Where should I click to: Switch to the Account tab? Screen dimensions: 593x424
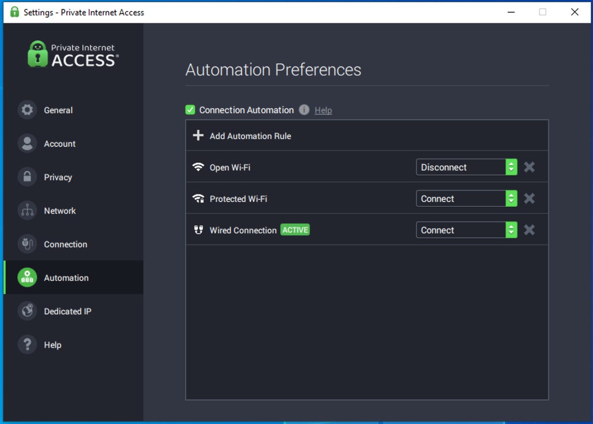point(73,144)
